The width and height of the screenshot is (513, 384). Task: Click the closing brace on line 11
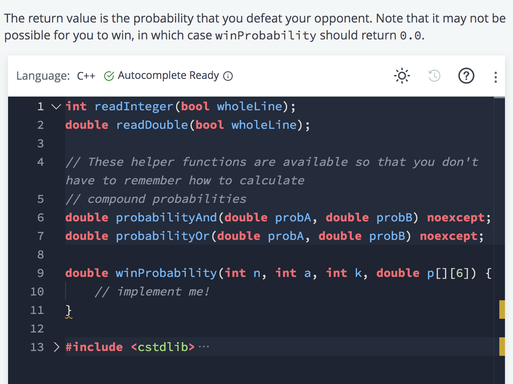click(69, 310)
